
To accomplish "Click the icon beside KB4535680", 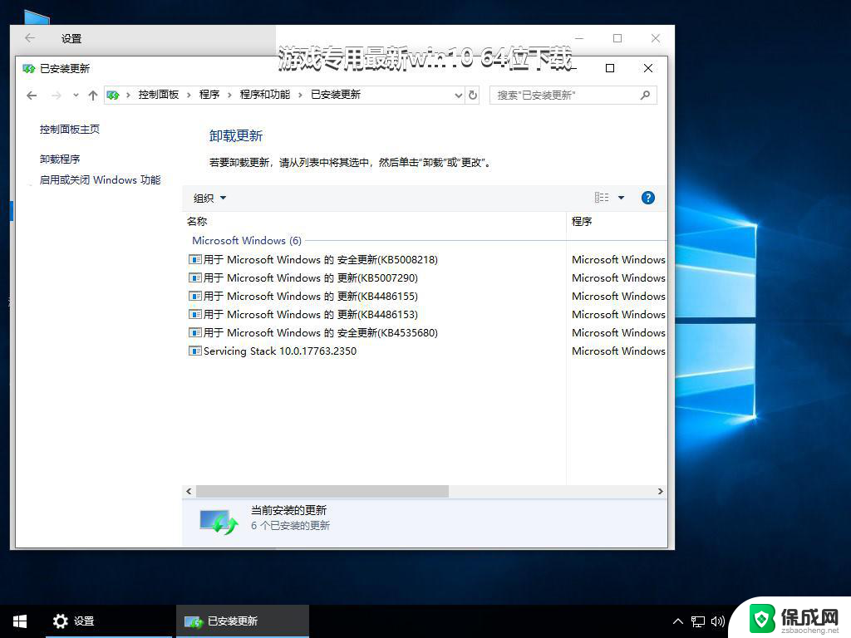I will point(194,332).
